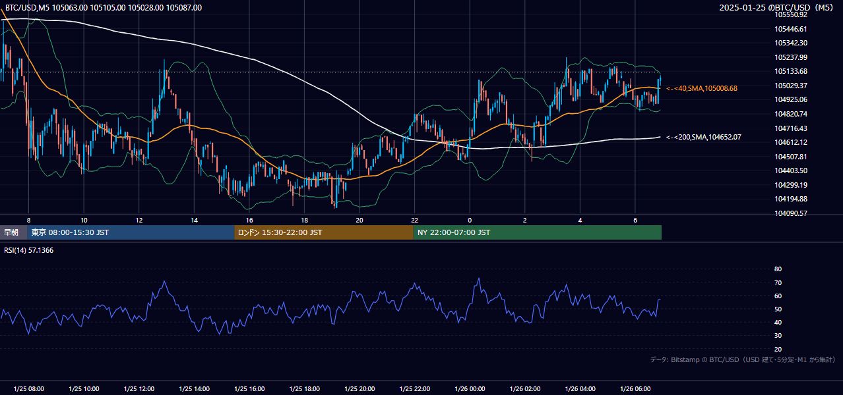This screenshot has height=395, width=843.
Task: Click the BTC/USD,M5 OHLC header text
Action: click(x=104, y=8)
